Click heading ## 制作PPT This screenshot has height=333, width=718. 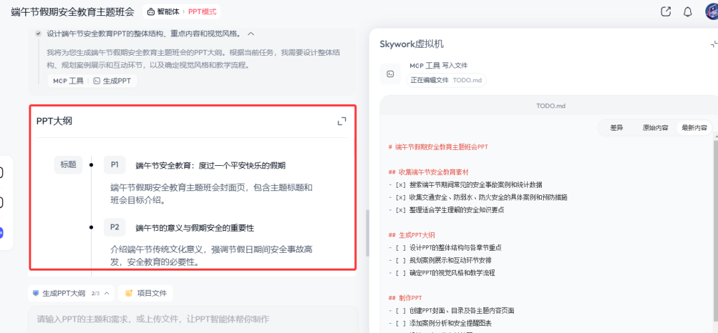(x=405, y=298)
